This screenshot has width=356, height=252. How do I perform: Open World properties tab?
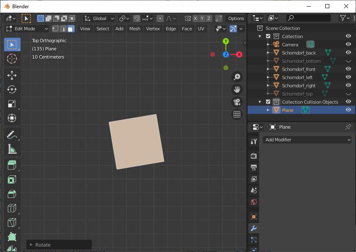pyautogui.click(x=254, y=202)
